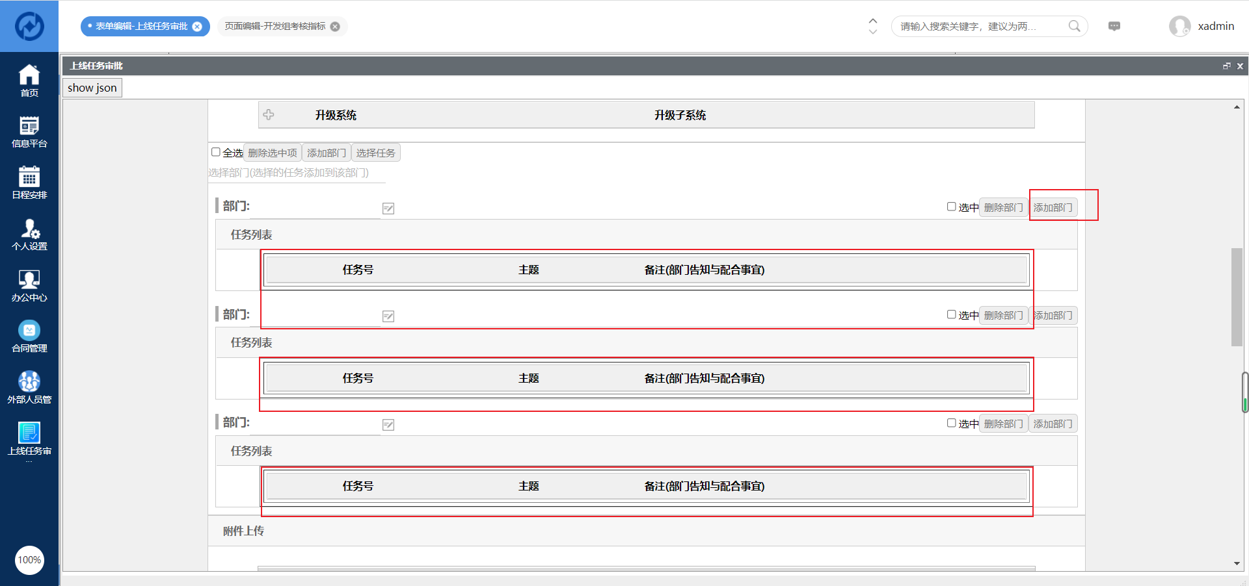Open 个人设置 personal settings
The width and height of the screenshot is (1249, 586).
[x=29, y=235]
